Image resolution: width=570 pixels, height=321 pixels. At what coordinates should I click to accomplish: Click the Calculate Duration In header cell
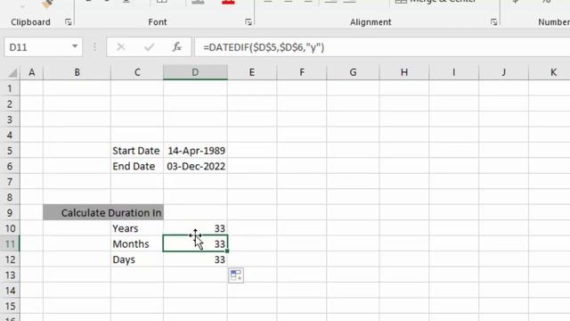pos(103,212)
